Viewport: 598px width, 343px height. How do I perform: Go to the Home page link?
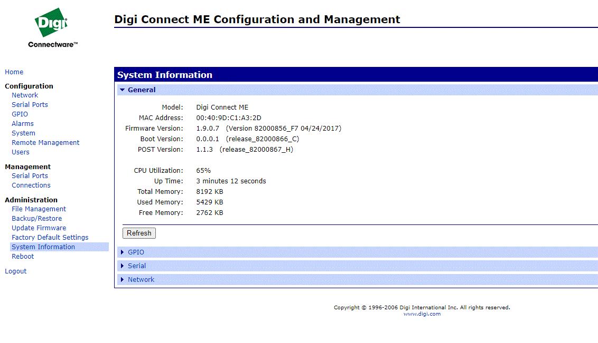coord(14,72)
